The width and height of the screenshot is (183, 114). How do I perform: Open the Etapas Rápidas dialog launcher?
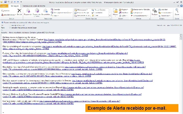[x=110, y=19]
